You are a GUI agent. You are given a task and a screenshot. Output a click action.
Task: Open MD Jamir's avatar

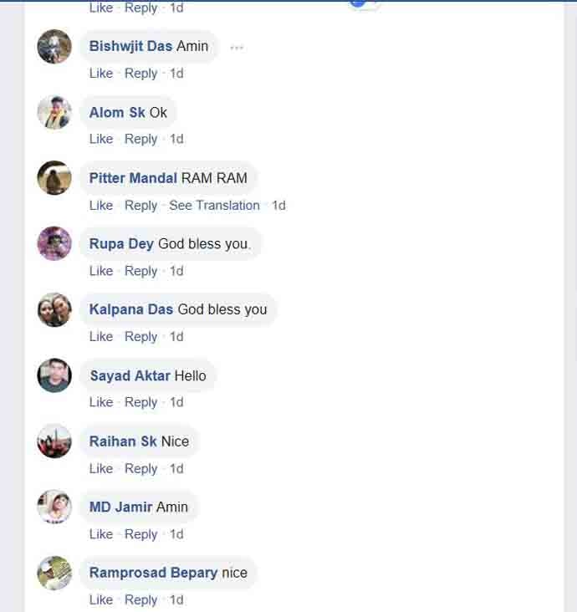54,507
